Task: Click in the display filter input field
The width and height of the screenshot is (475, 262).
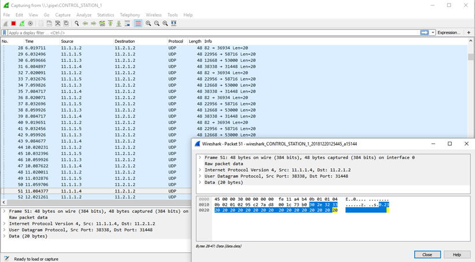Action: (212, 32)
